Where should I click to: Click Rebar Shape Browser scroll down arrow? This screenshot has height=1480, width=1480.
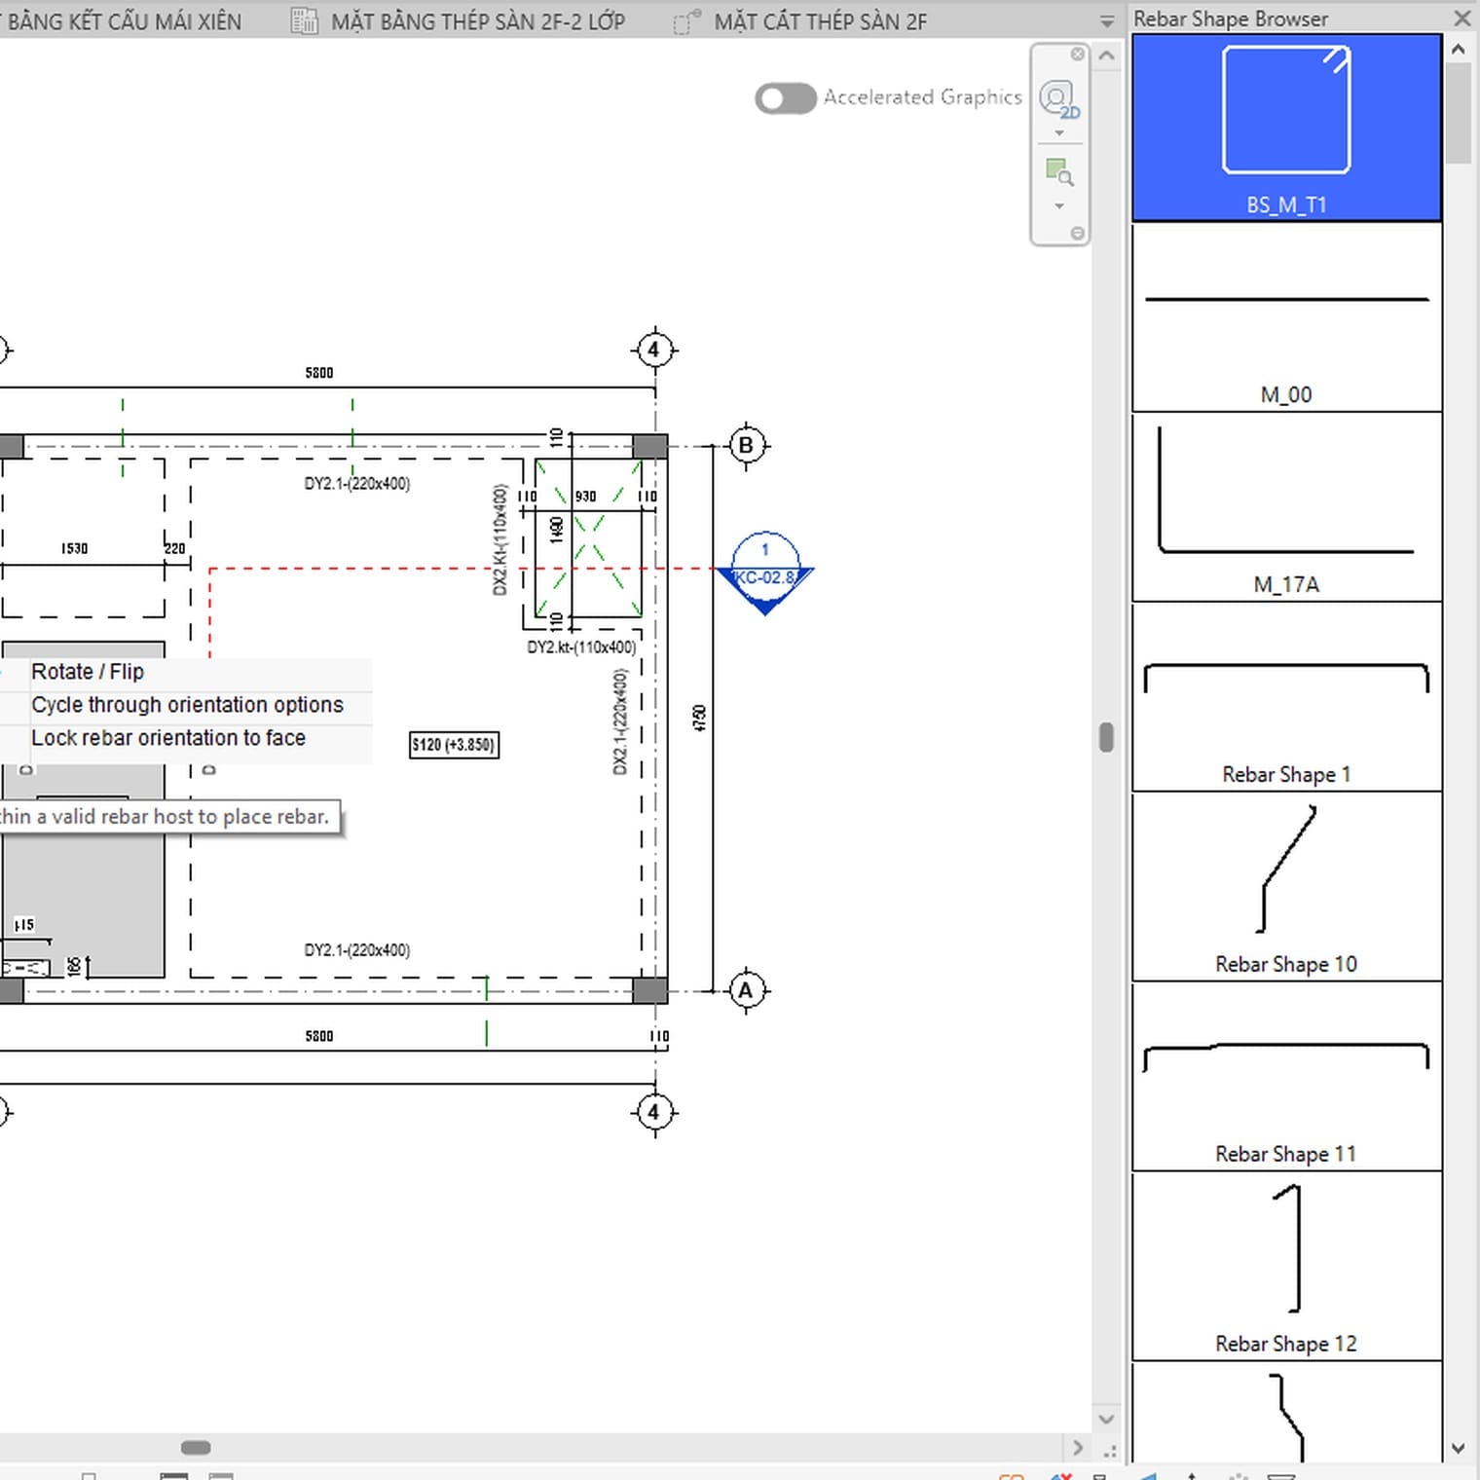[1458, 1448]
